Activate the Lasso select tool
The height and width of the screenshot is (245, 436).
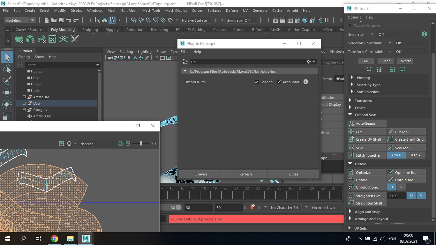pyautogui.click(x=7, y=69)
